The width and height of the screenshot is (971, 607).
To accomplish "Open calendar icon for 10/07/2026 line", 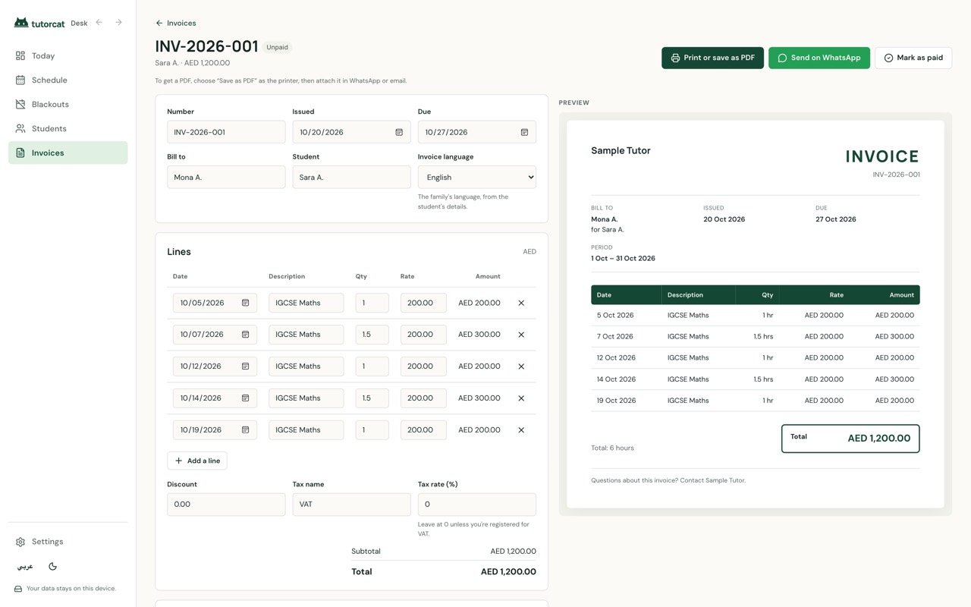I will pos(245,335).
